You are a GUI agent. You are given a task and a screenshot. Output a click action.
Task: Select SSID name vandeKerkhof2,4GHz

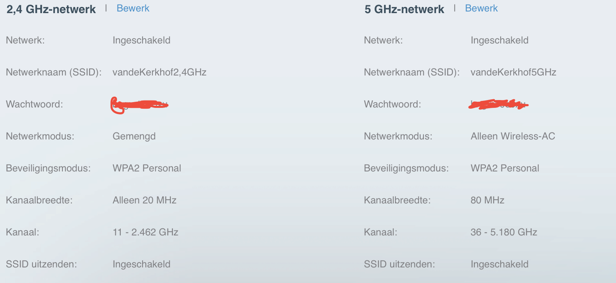tap(159, 73)
